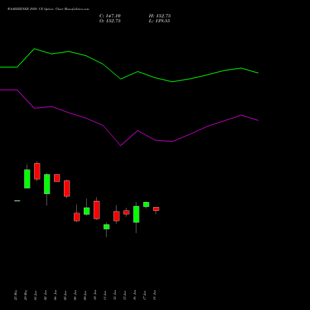The image size is (310, 310).
Task: Select the green candlestick for 17 Jun
Action: (146, 205)
